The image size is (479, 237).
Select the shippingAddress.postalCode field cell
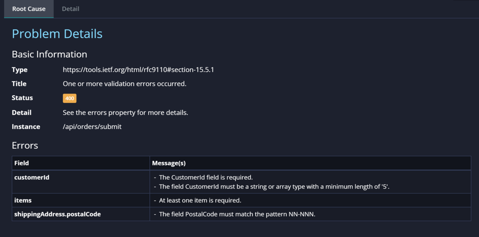(x=81, y=214)
